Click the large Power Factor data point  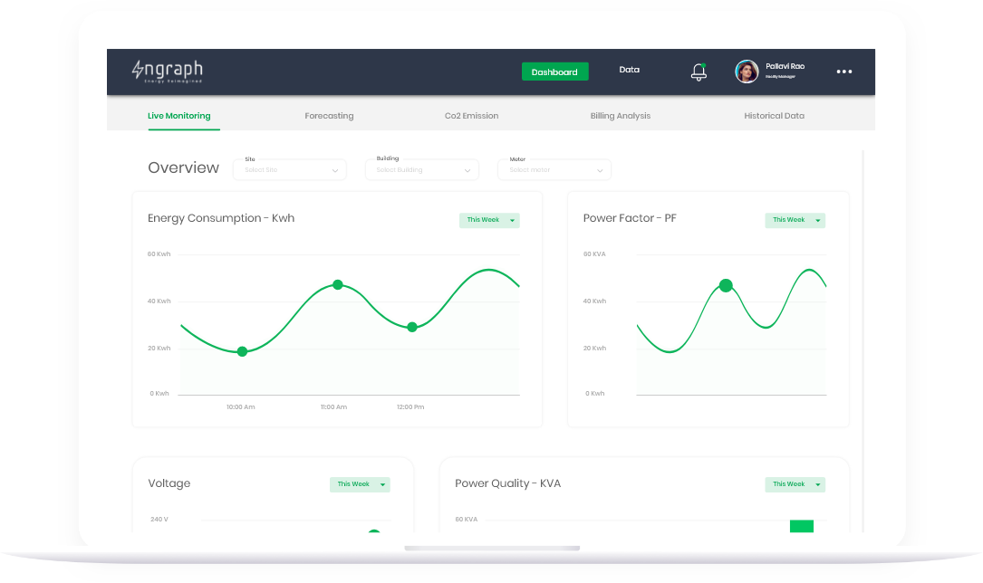pos(726,285)
